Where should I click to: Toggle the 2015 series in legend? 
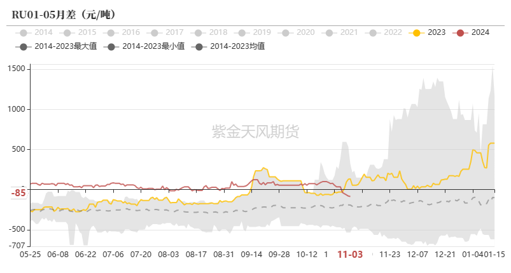(x=77, y=32)
